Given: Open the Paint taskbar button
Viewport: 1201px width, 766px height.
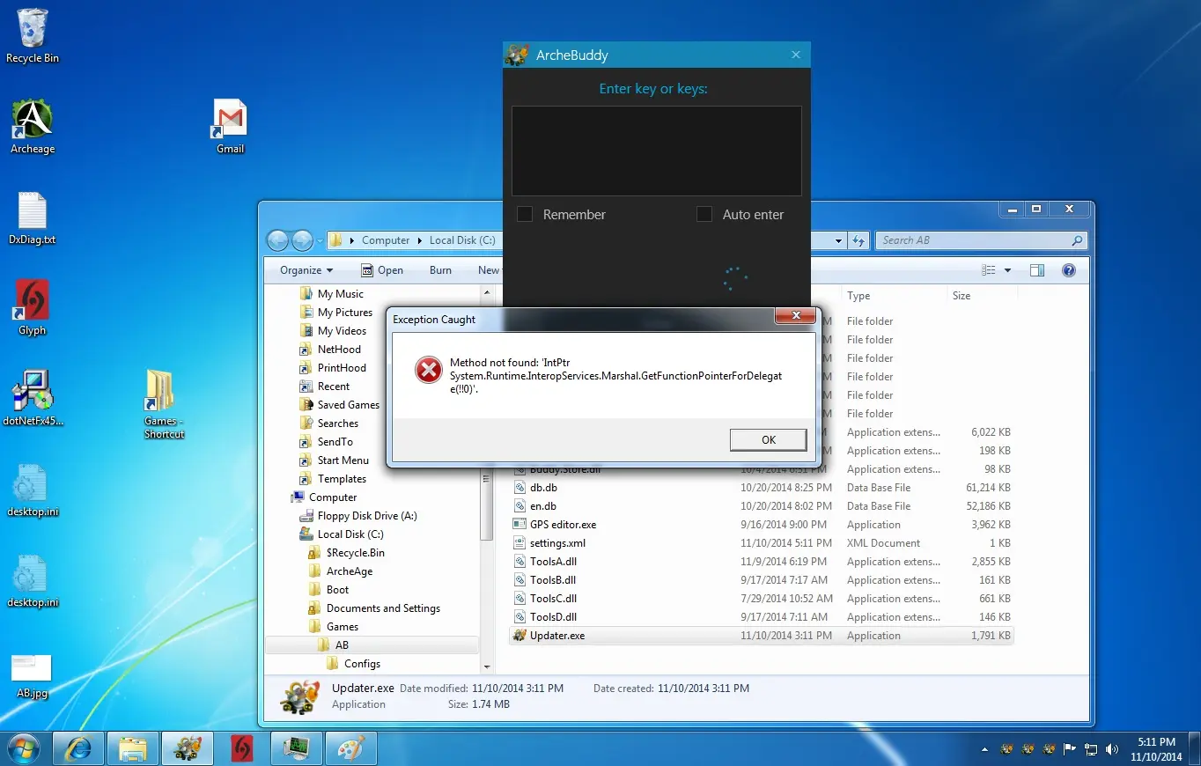Looking at the screenshot, I should click(x=350, y=748).
